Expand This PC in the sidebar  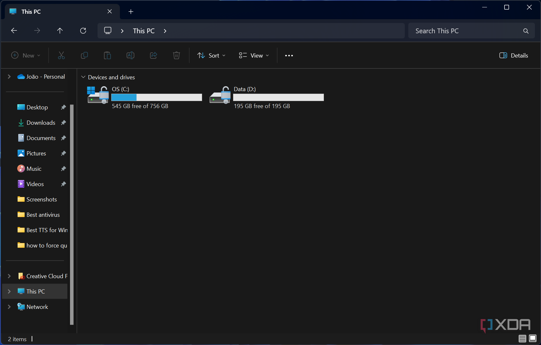[x=9, y=291]
